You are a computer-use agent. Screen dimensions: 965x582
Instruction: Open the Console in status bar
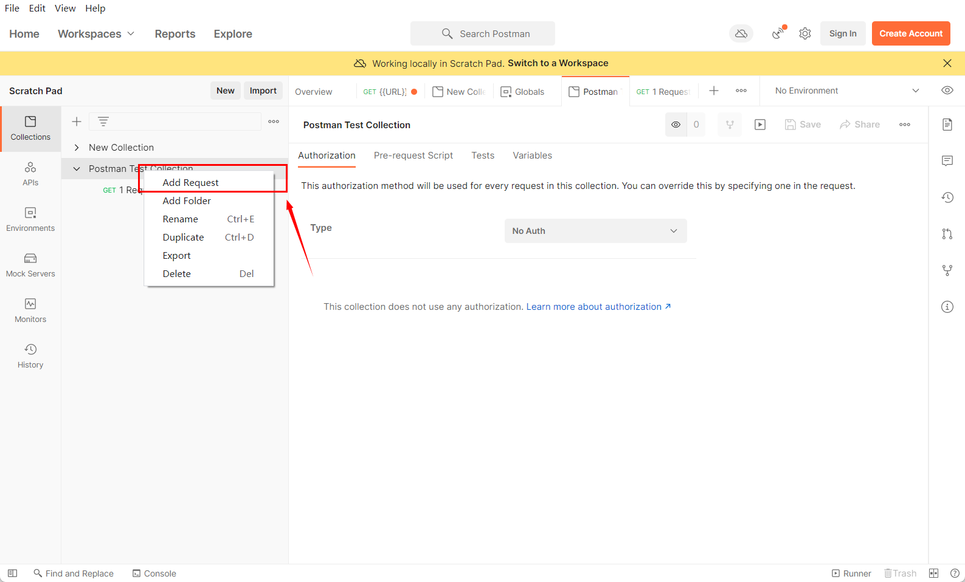(x=154, y=573)
